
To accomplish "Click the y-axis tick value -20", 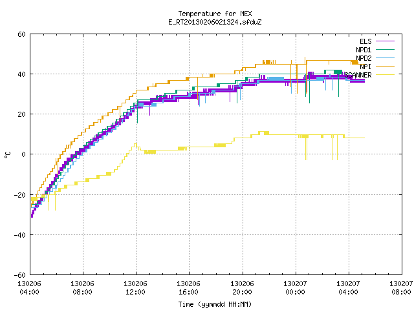I will [20, 195].
